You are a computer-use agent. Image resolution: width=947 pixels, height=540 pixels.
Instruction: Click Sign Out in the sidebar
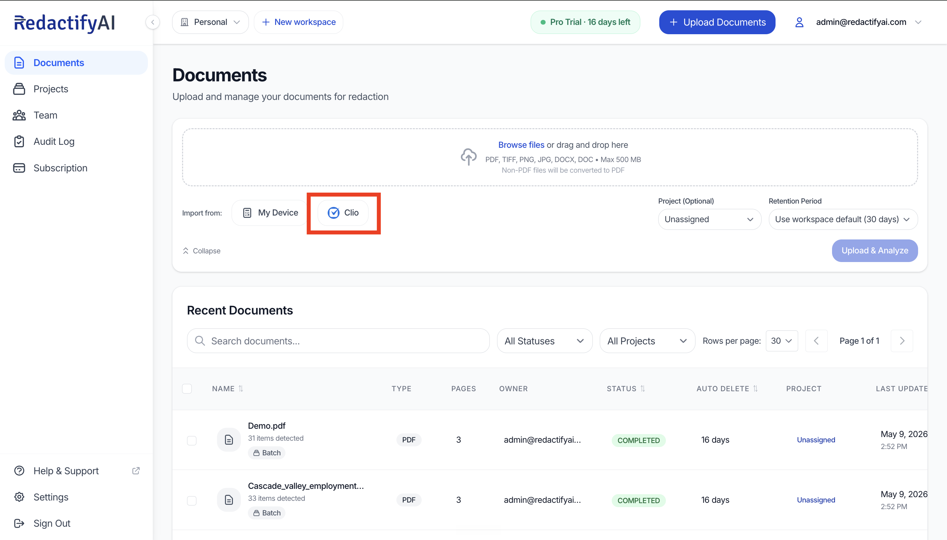click(76, 523)
